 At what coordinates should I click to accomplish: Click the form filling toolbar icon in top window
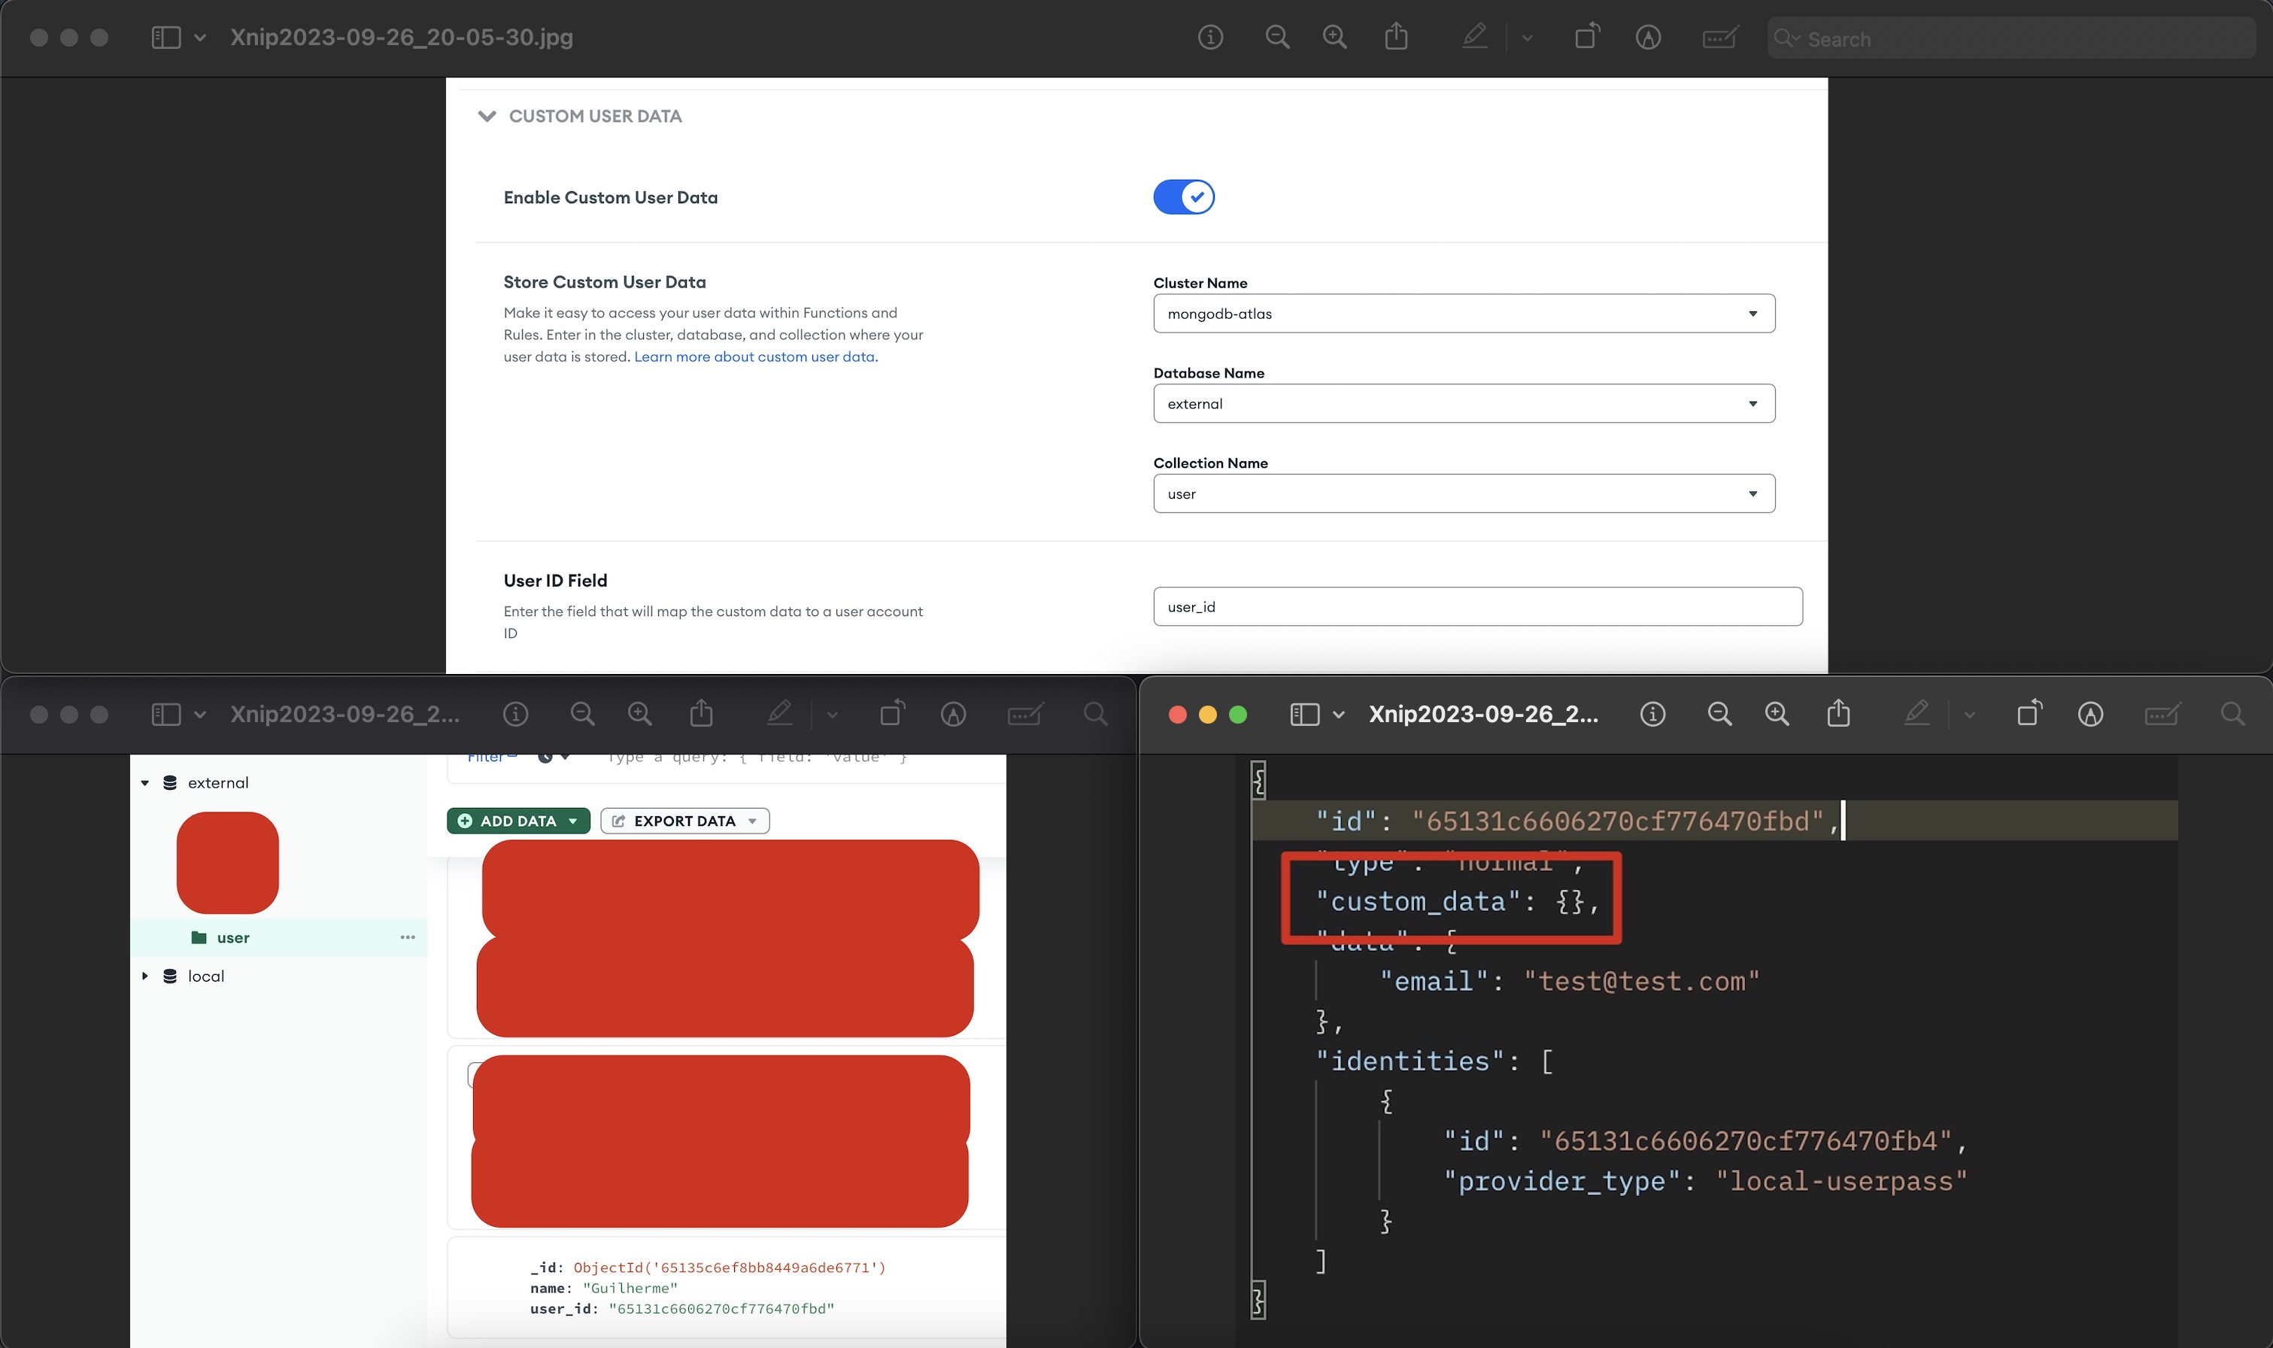click(1719, 38)
